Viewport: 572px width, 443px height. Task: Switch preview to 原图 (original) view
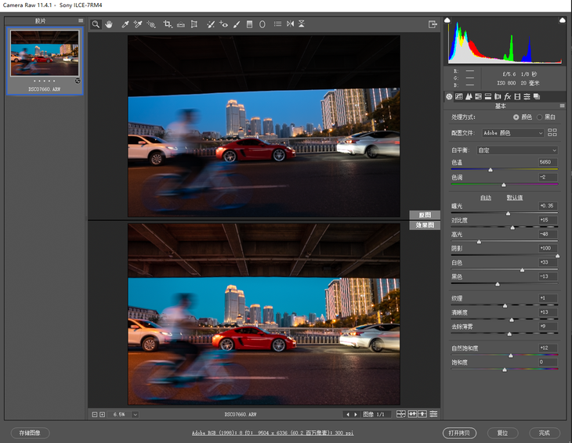(424, 214)
